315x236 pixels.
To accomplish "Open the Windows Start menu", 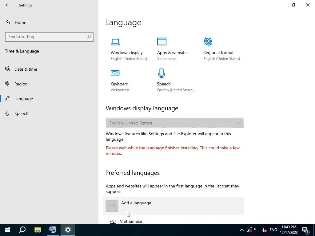I will pos(7,230).
